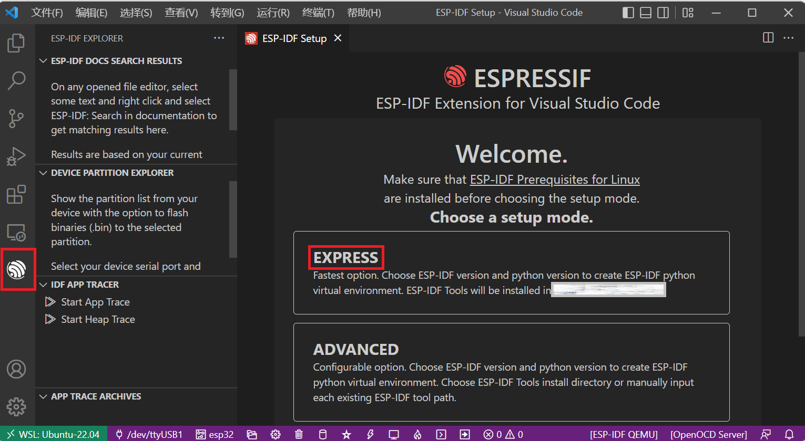Viewport: 805px width, 441px height.
Task: Open the Explorer view in activity bar
Action: tap(16, 43)
